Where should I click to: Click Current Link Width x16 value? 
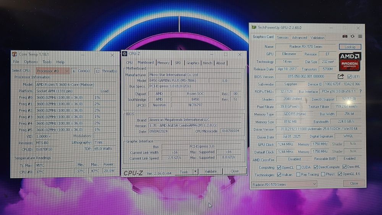[x=175, y=152]
